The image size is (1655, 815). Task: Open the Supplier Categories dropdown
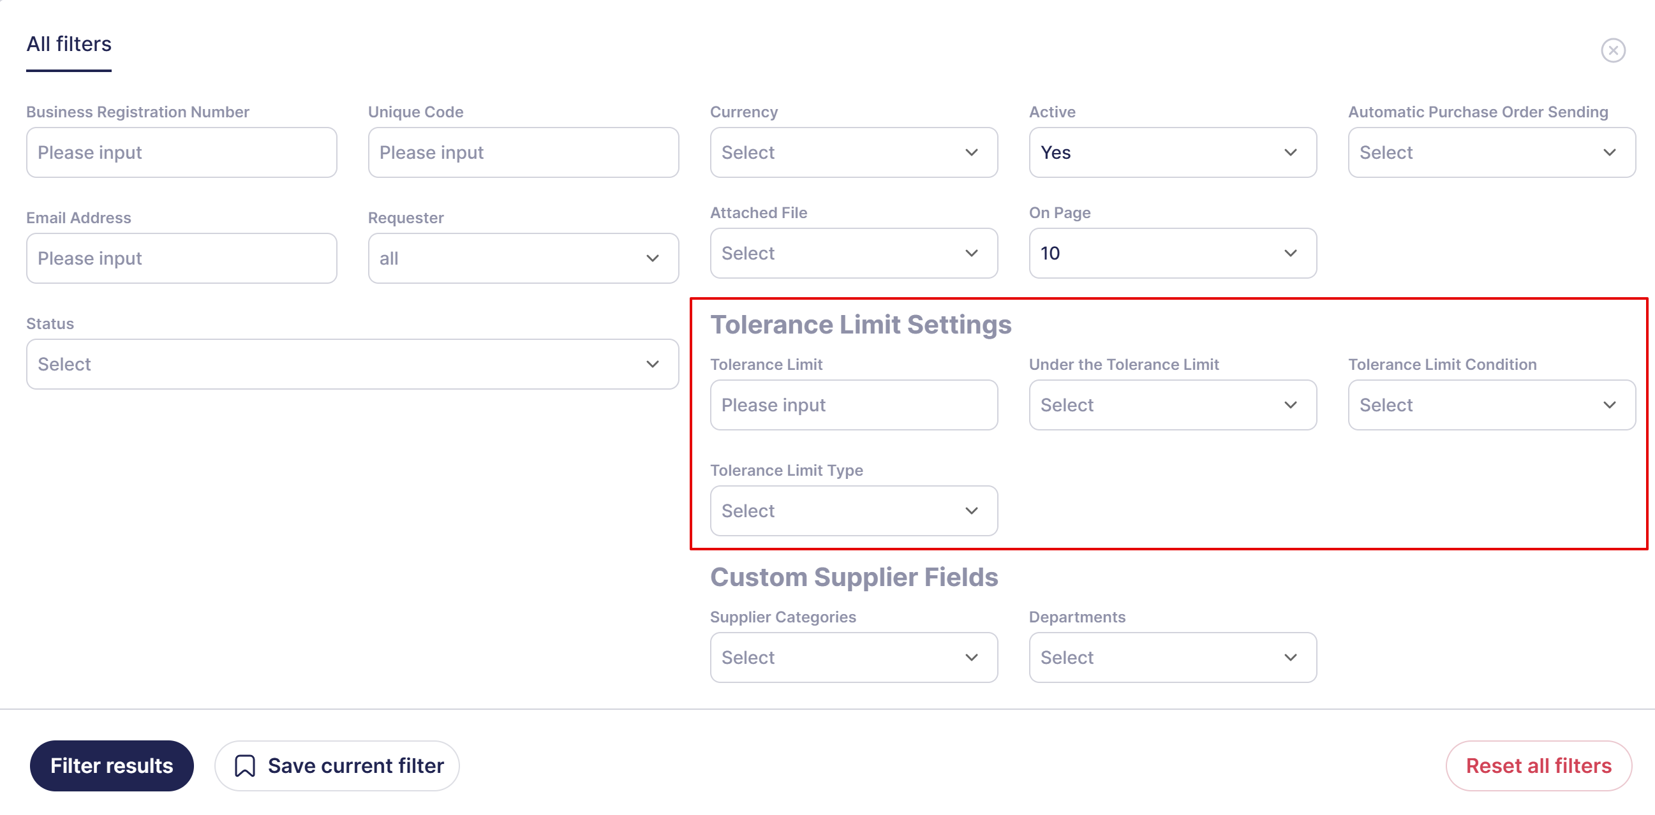(x=853, y=657)
